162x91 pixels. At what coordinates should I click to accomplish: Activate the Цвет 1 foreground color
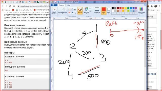point(104,11)
